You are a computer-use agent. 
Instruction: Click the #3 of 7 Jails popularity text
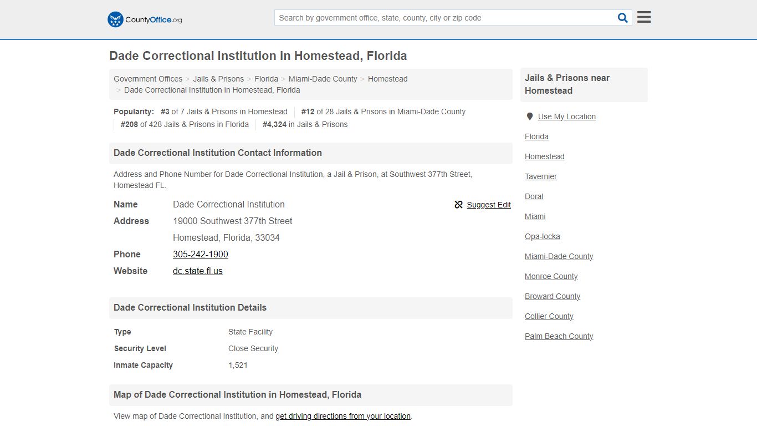point(224,111)
